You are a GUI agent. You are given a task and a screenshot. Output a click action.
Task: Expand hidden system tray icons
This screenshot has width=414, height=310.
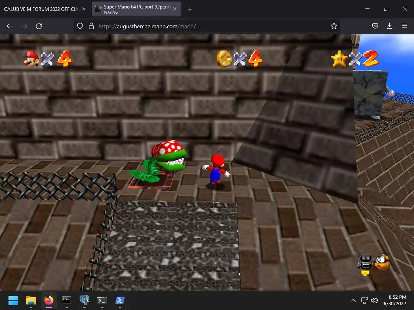click(353, 300)
